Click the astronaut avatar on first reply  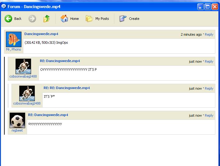[x=23, y=66]
